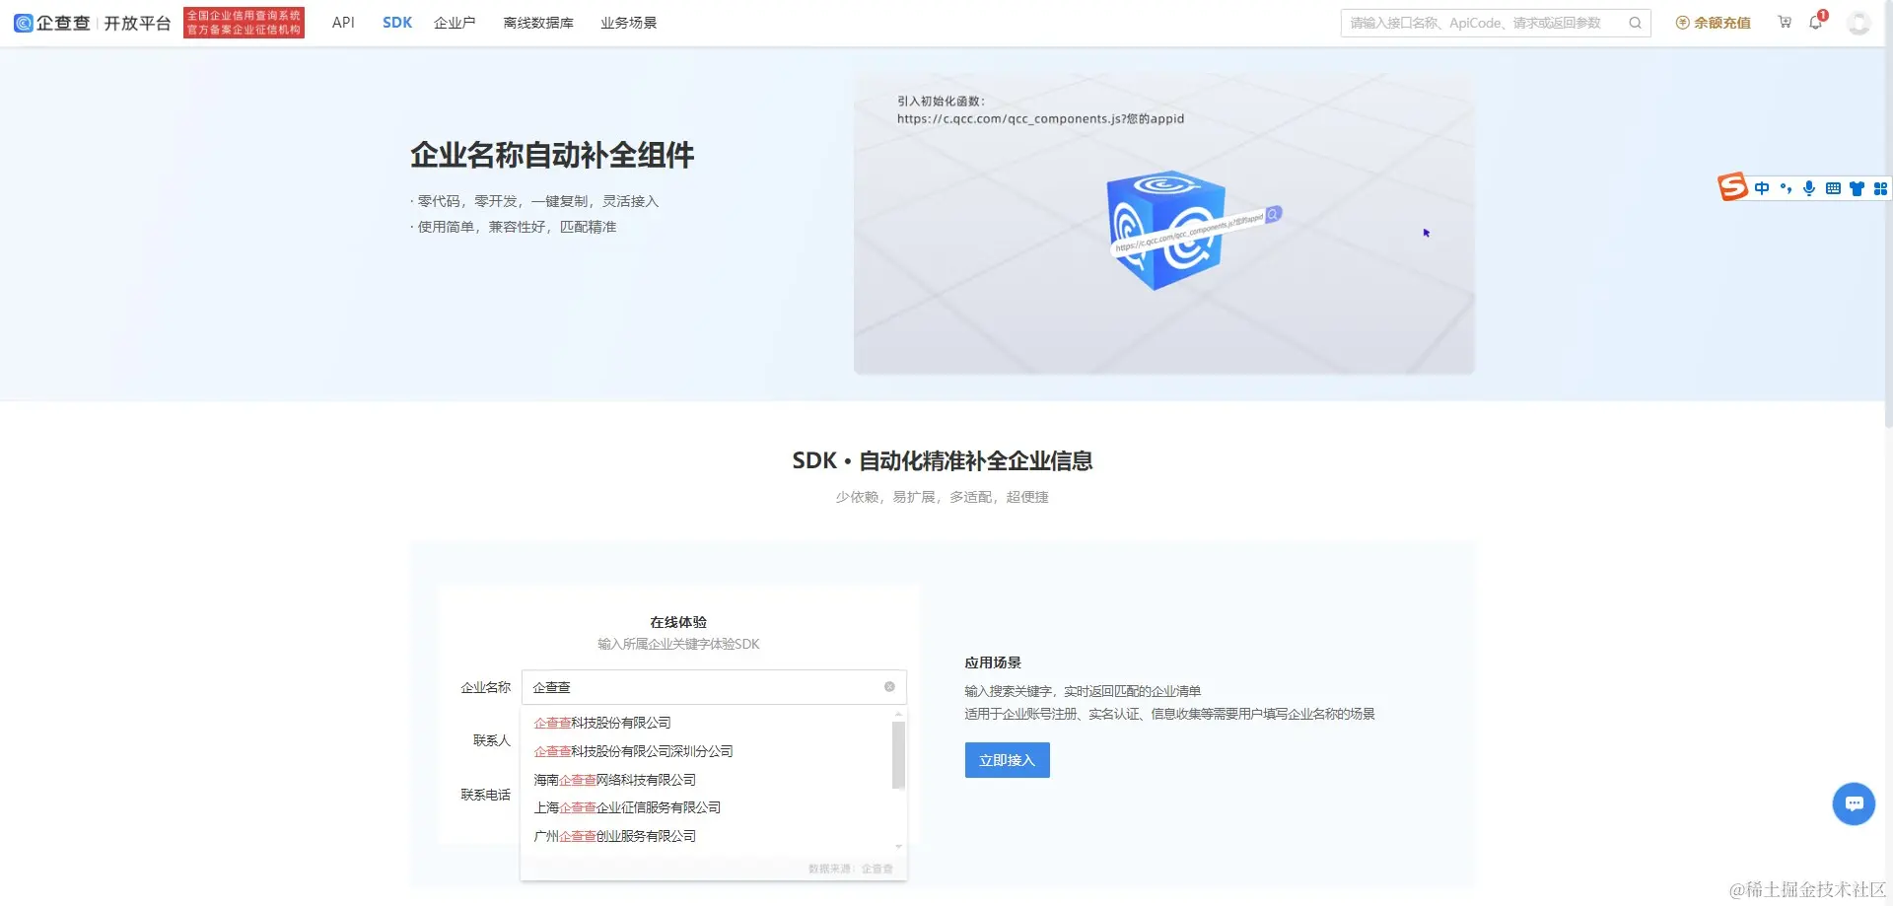Screen dimensions: 1893x906
Task: Open the Sogou skin shirt icon
Action: (1857, 188)
